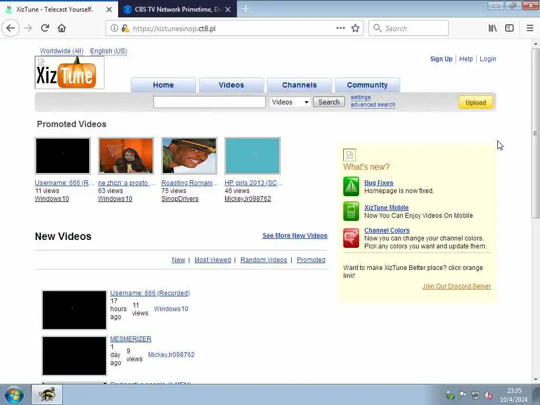
Task: Click the XizTune pumpkin logo
Action: click(x=70, y=73)
